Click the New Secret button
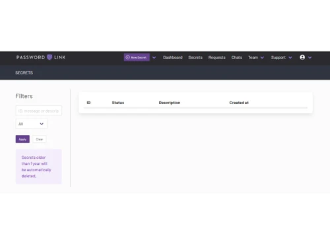The height and width of the screenshot is (247, 330). pyautogui.click(x=137, y=57)
